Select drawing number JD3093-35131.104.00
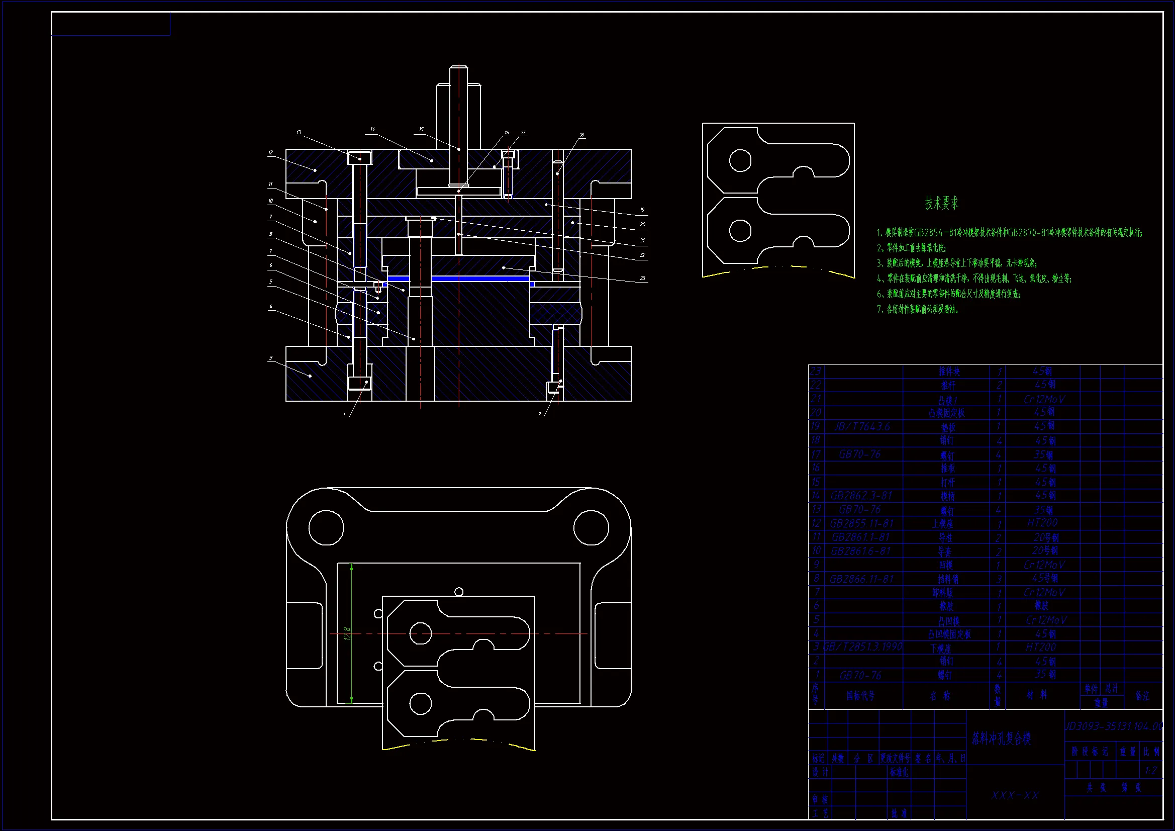Viewport: 1175px width, 831px height. click(1114, 726)
